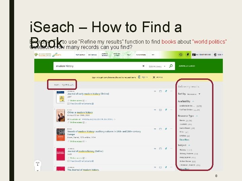Image resolution: width=242 pixels, height=181 pixels.
Task: Collapse the Subject facet section
Action: 189,145
